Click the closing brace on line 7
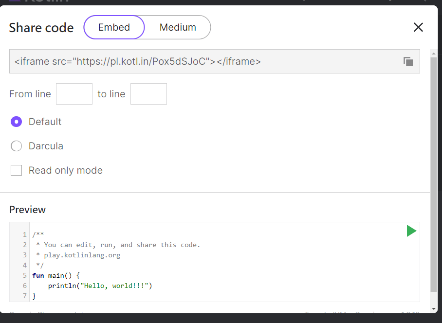 click(34, 296)
